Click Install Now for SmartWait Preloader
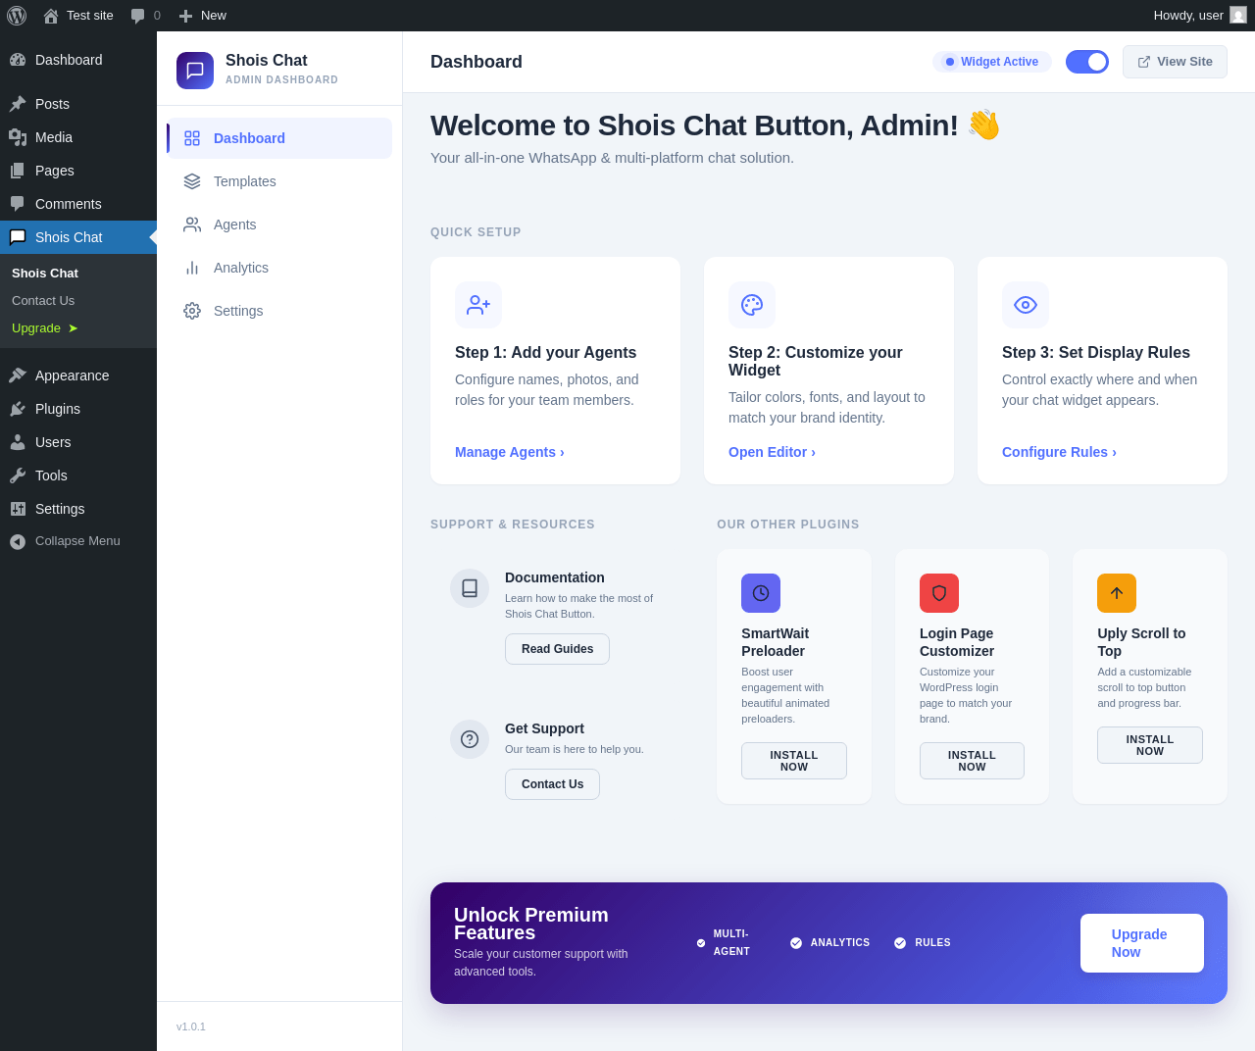1255x1051 pixels. pos(794,761)
